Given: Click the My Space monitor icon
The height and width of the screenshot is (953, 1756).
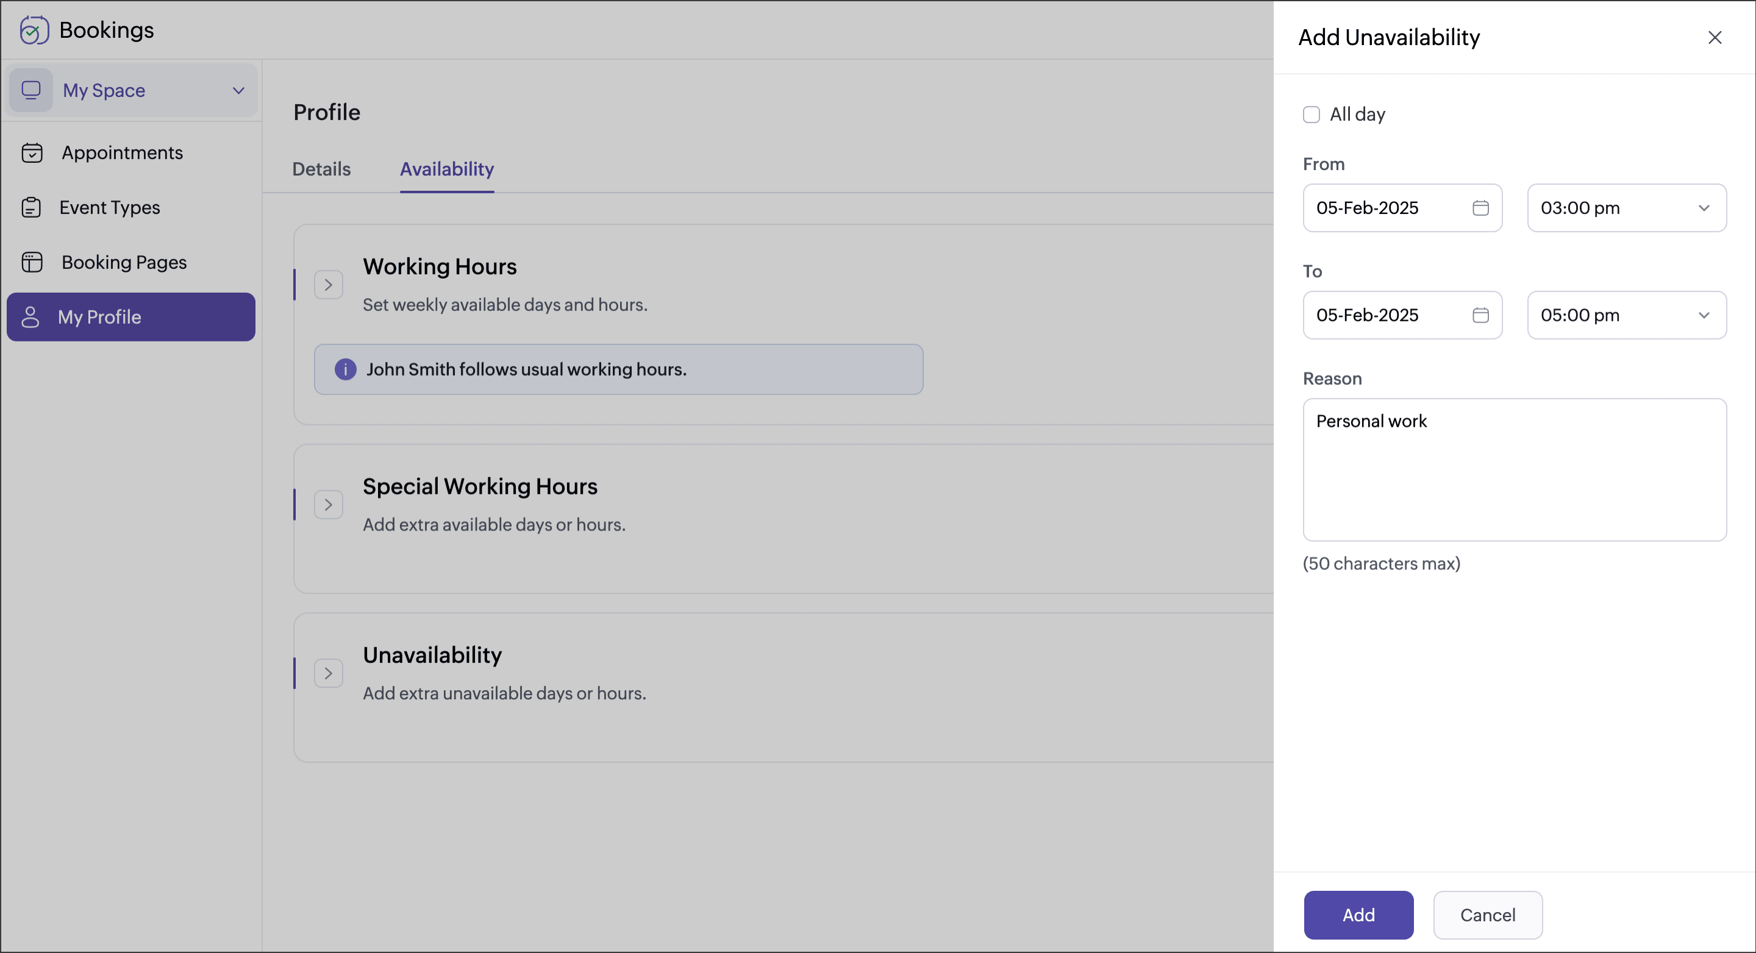Looking at the screenshot, I should click(x=31, y=90).
